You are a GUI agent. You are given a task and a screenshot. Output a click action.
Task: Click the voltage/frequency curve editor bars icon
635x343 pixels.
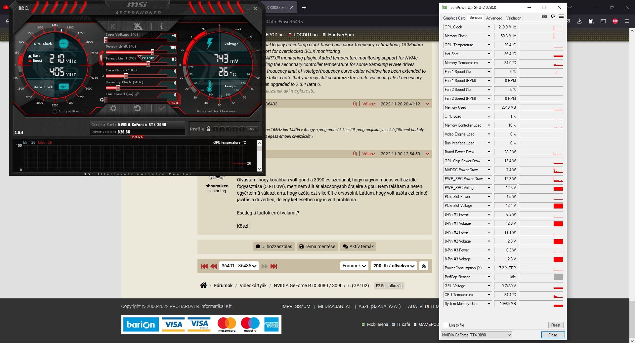[x=102, y=76]
